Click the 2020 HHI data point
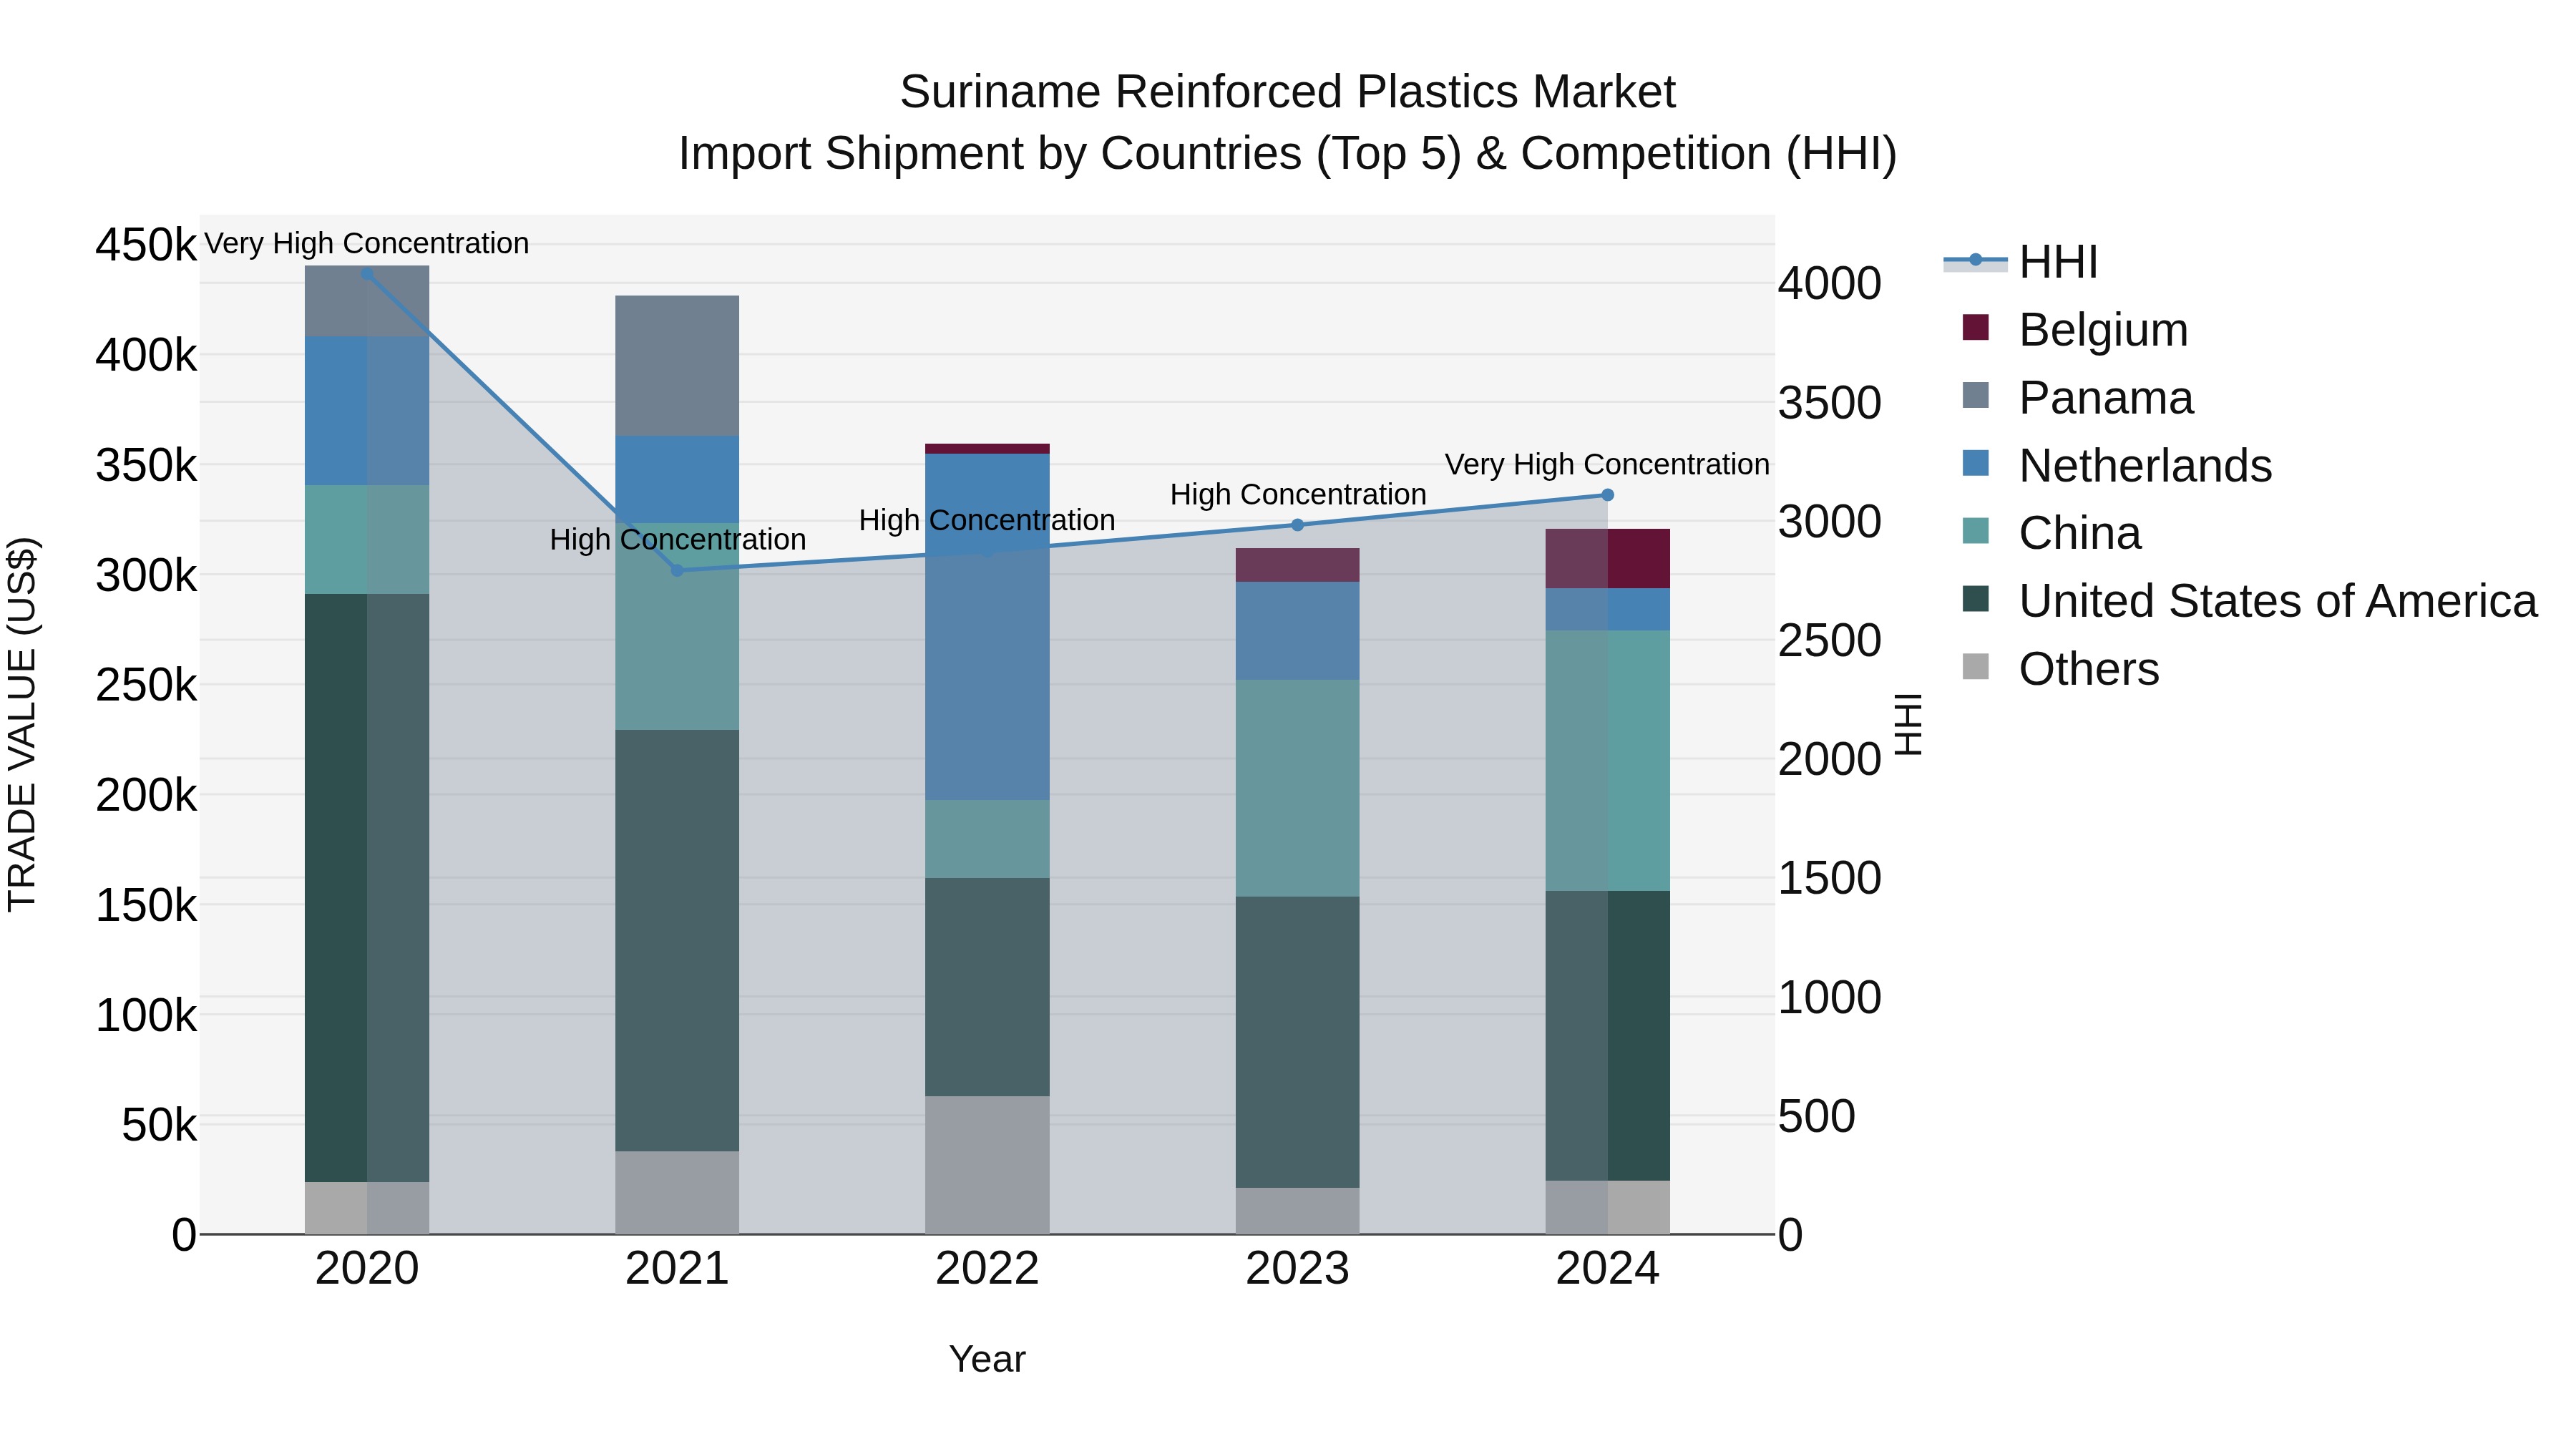The image size is (2576, 1449). (x=367, y=273)
